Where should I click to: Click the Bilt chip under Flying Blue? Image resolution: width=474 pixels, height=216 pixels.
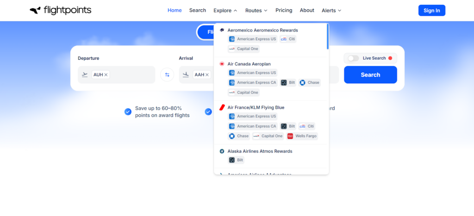tap(288, 126)
